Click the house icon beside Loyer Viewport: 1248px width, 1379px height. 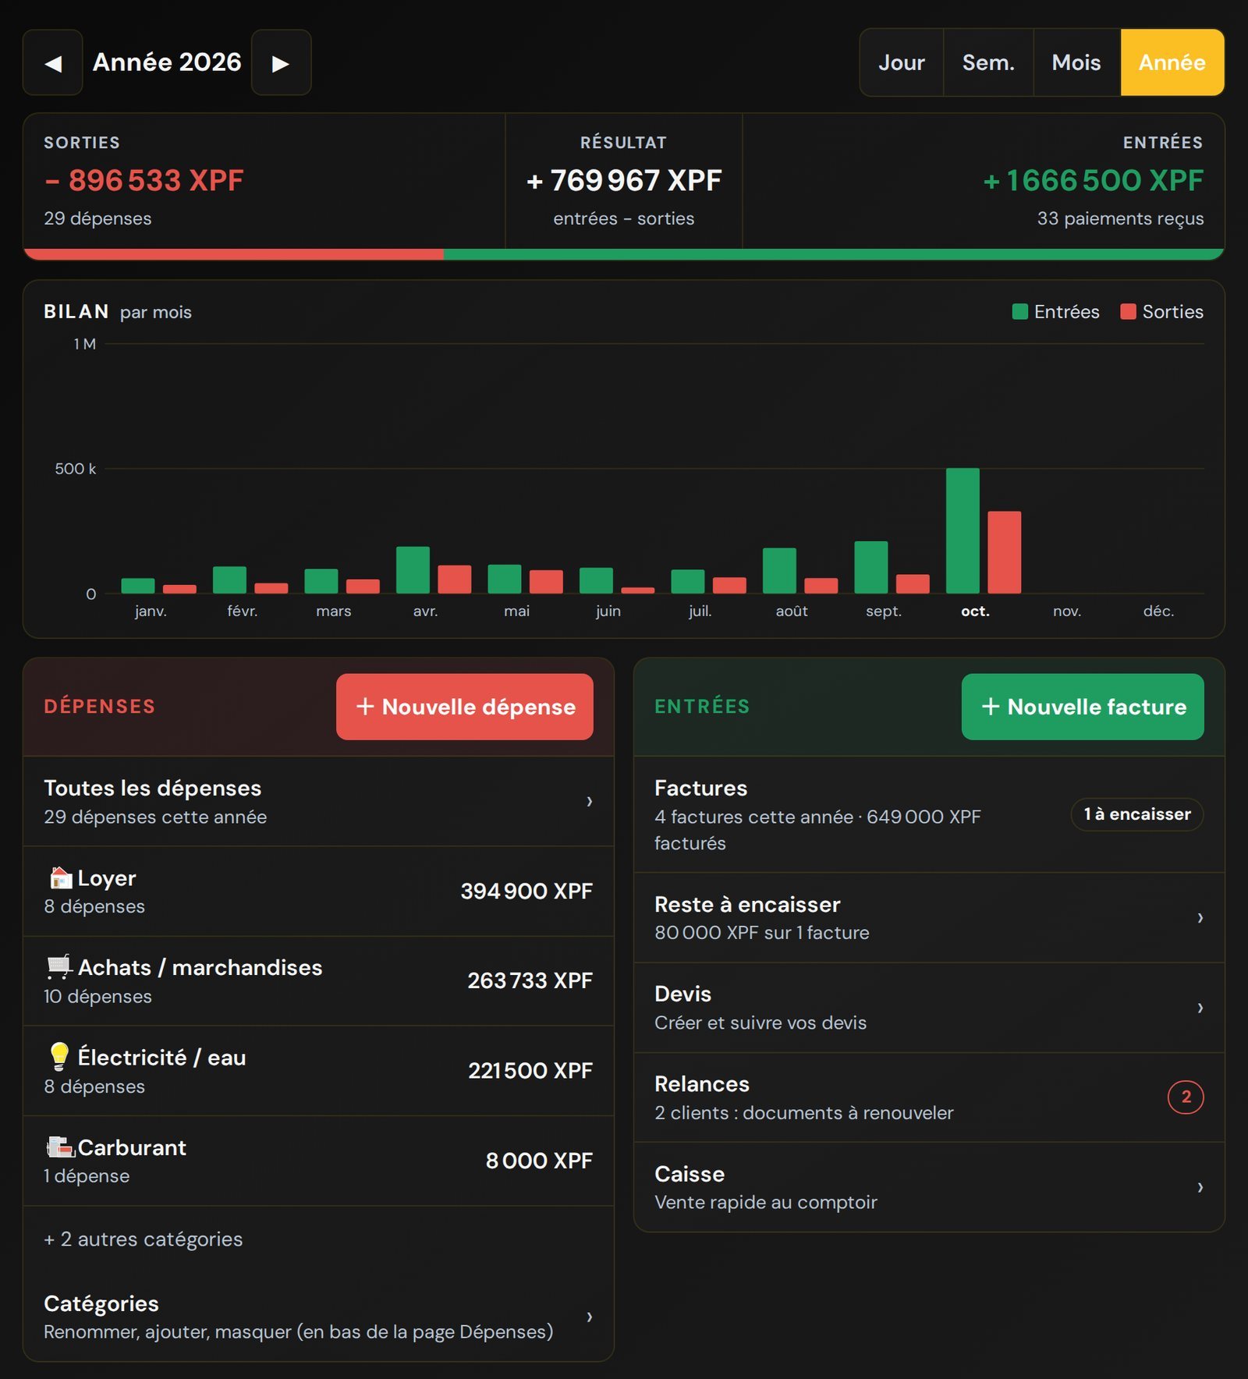point(60,877)
